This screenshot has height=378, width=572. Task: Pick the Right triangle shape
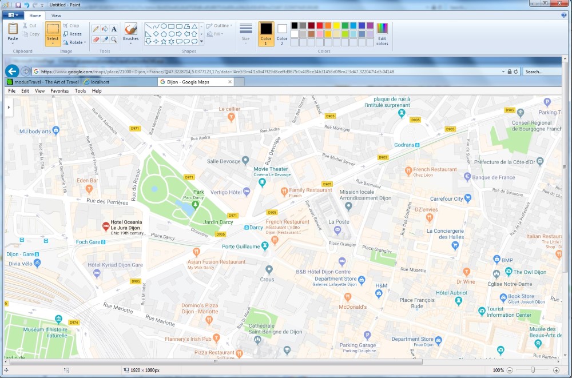pyautogui.click(x=148, y=34)
